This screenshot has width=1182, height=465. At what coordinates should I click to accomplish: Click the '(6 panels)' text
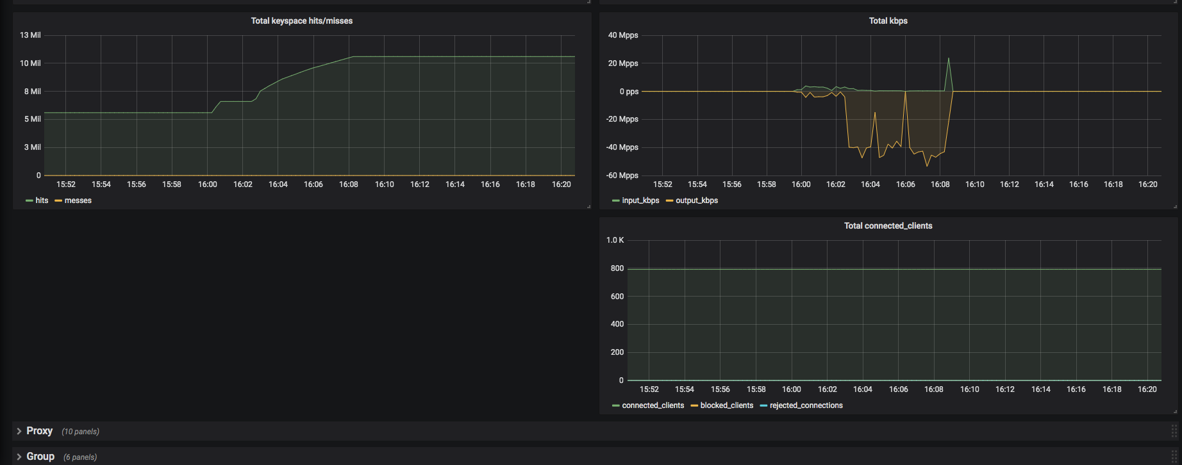(x=80, y=457)
